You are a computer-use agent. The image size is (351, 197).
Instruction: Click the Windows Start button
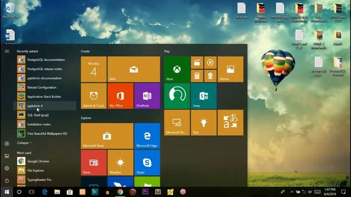(7, 192)
